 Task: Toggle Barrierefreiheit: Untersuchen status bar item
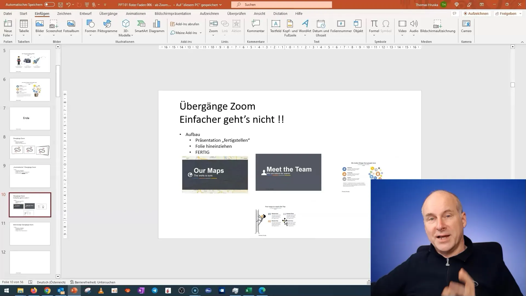(93, 282)
